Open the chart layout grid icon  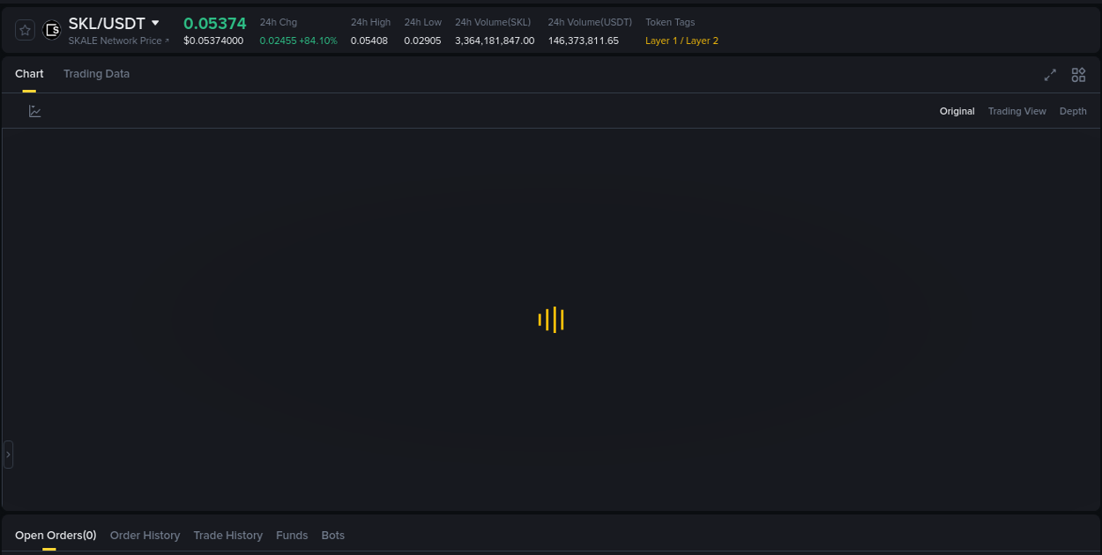point(1078,75)
